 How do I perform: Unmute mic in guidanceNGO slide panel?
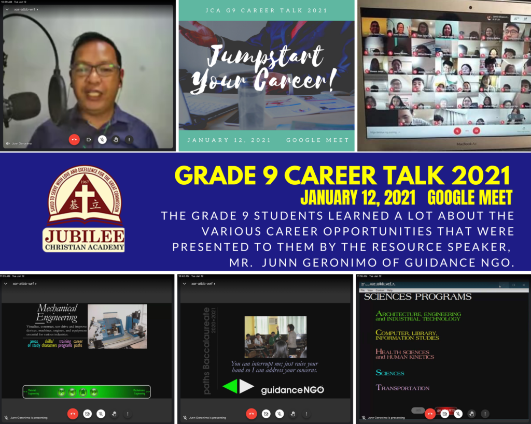coord(280,414)
